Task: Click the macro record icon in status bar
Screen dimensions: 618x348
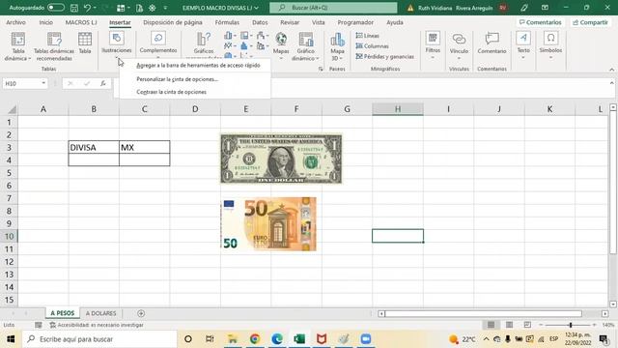Action: (39, 325)
